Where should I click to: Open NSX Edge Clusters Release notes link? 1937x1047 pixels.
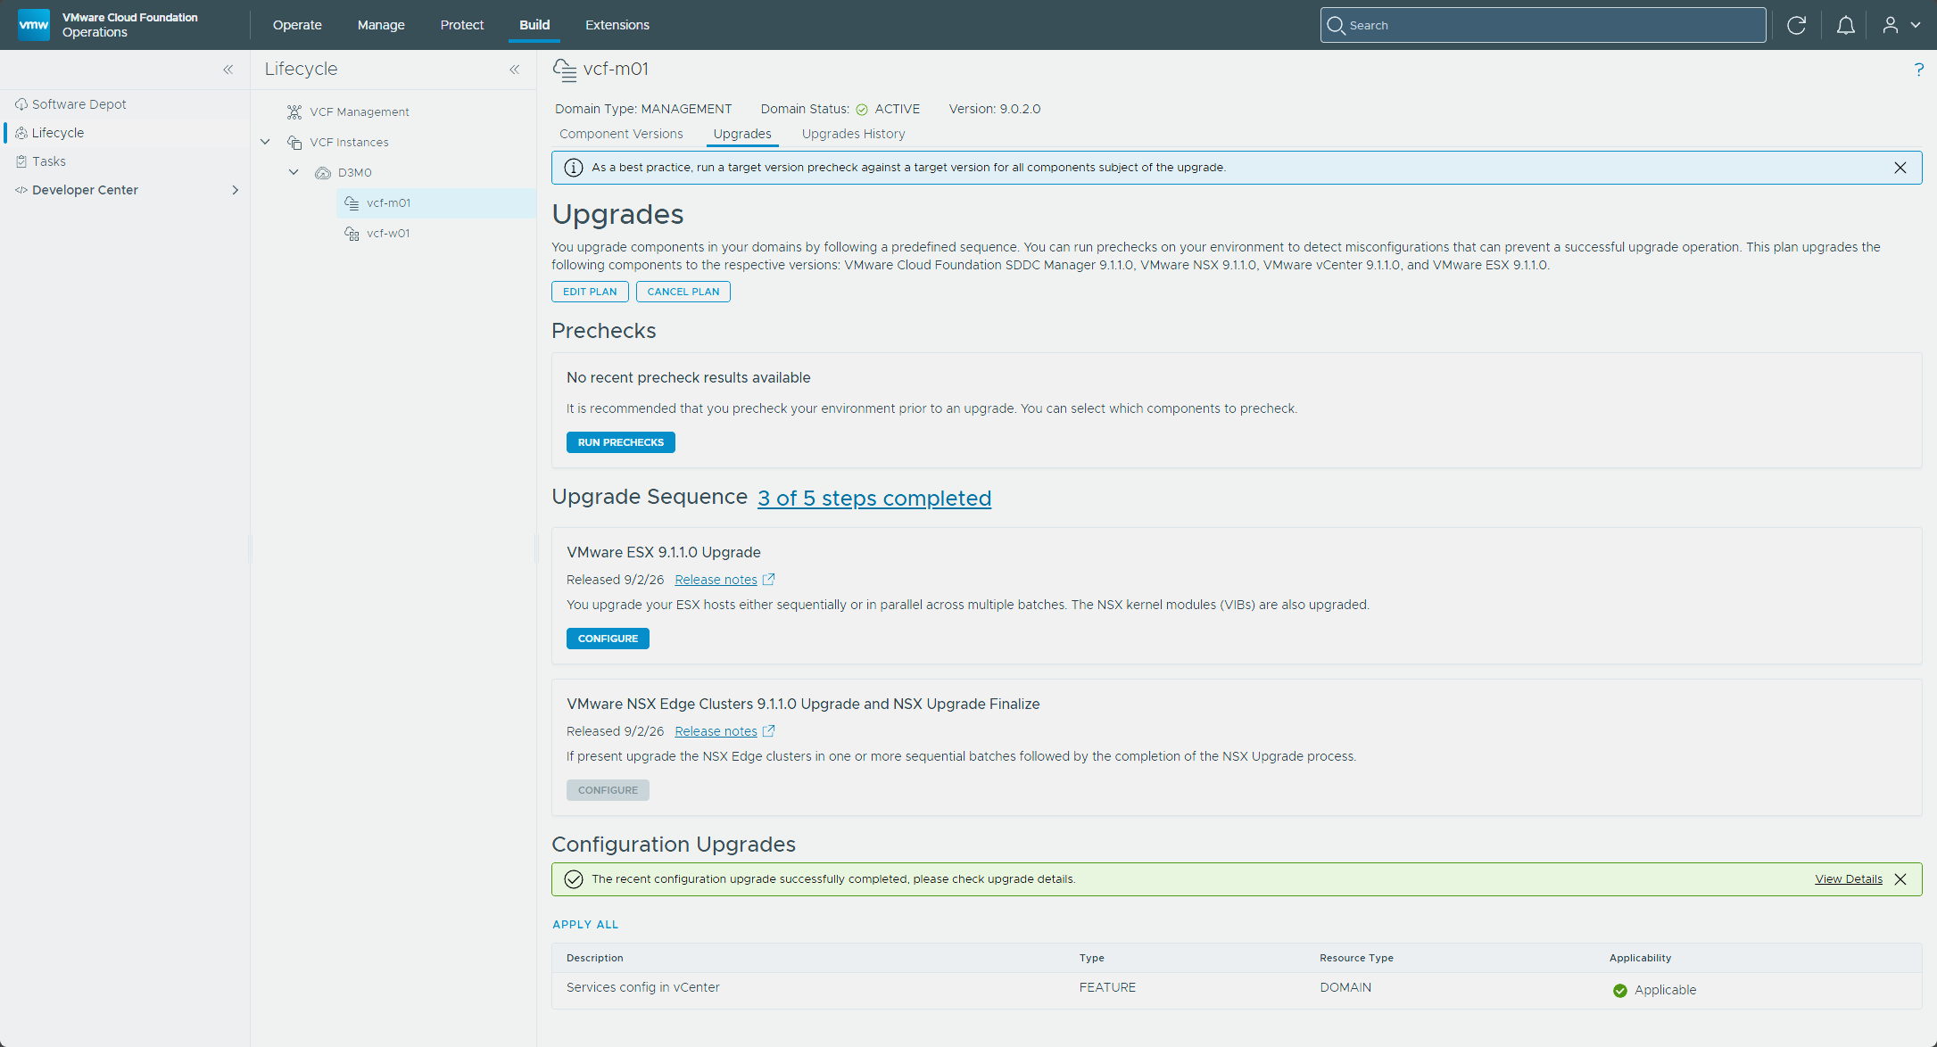coord(716,731)
